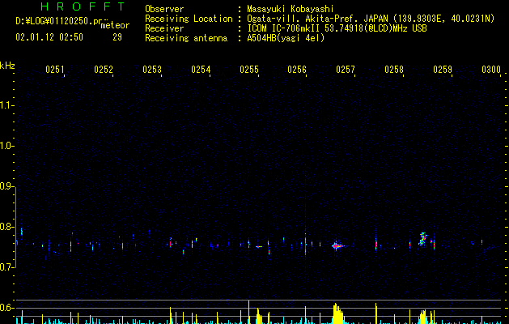The width and height of the screenshot is (509, 324).
Task: Click time marker 0300
Action: [x=491, y=69]
